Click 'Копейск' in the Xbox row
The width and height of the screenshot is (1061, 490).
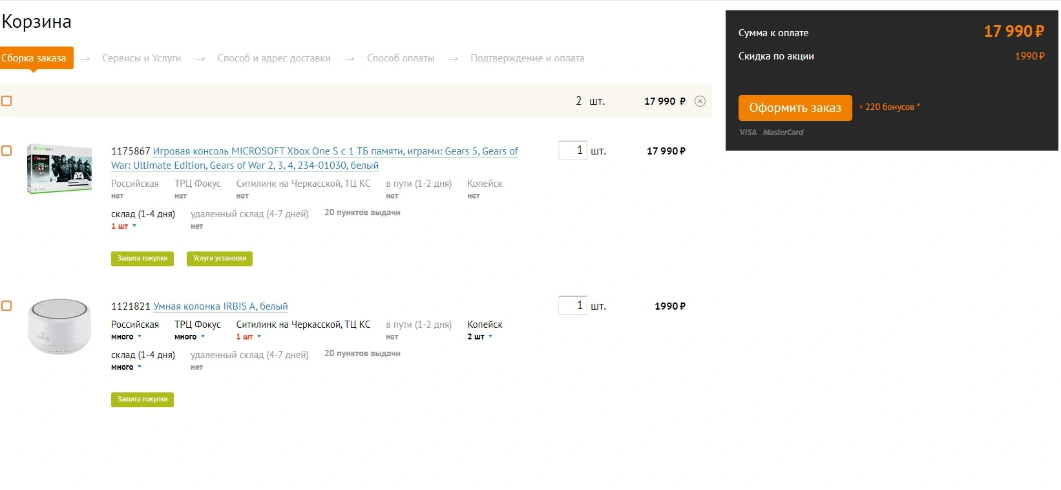coord(485,184)
